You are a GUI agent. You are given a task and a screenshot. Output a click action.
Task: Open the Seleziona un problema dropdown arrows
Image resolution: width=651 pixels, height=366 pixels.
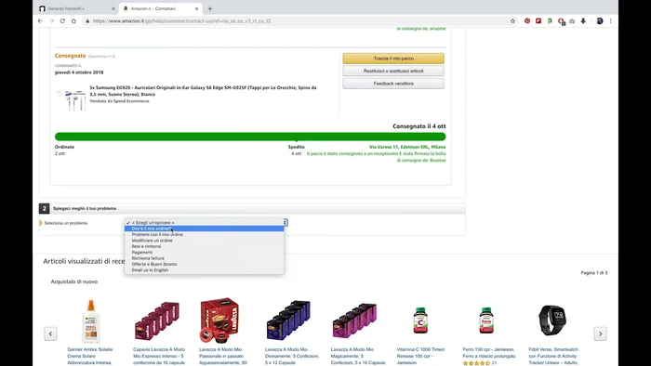(x=285, y=223)
